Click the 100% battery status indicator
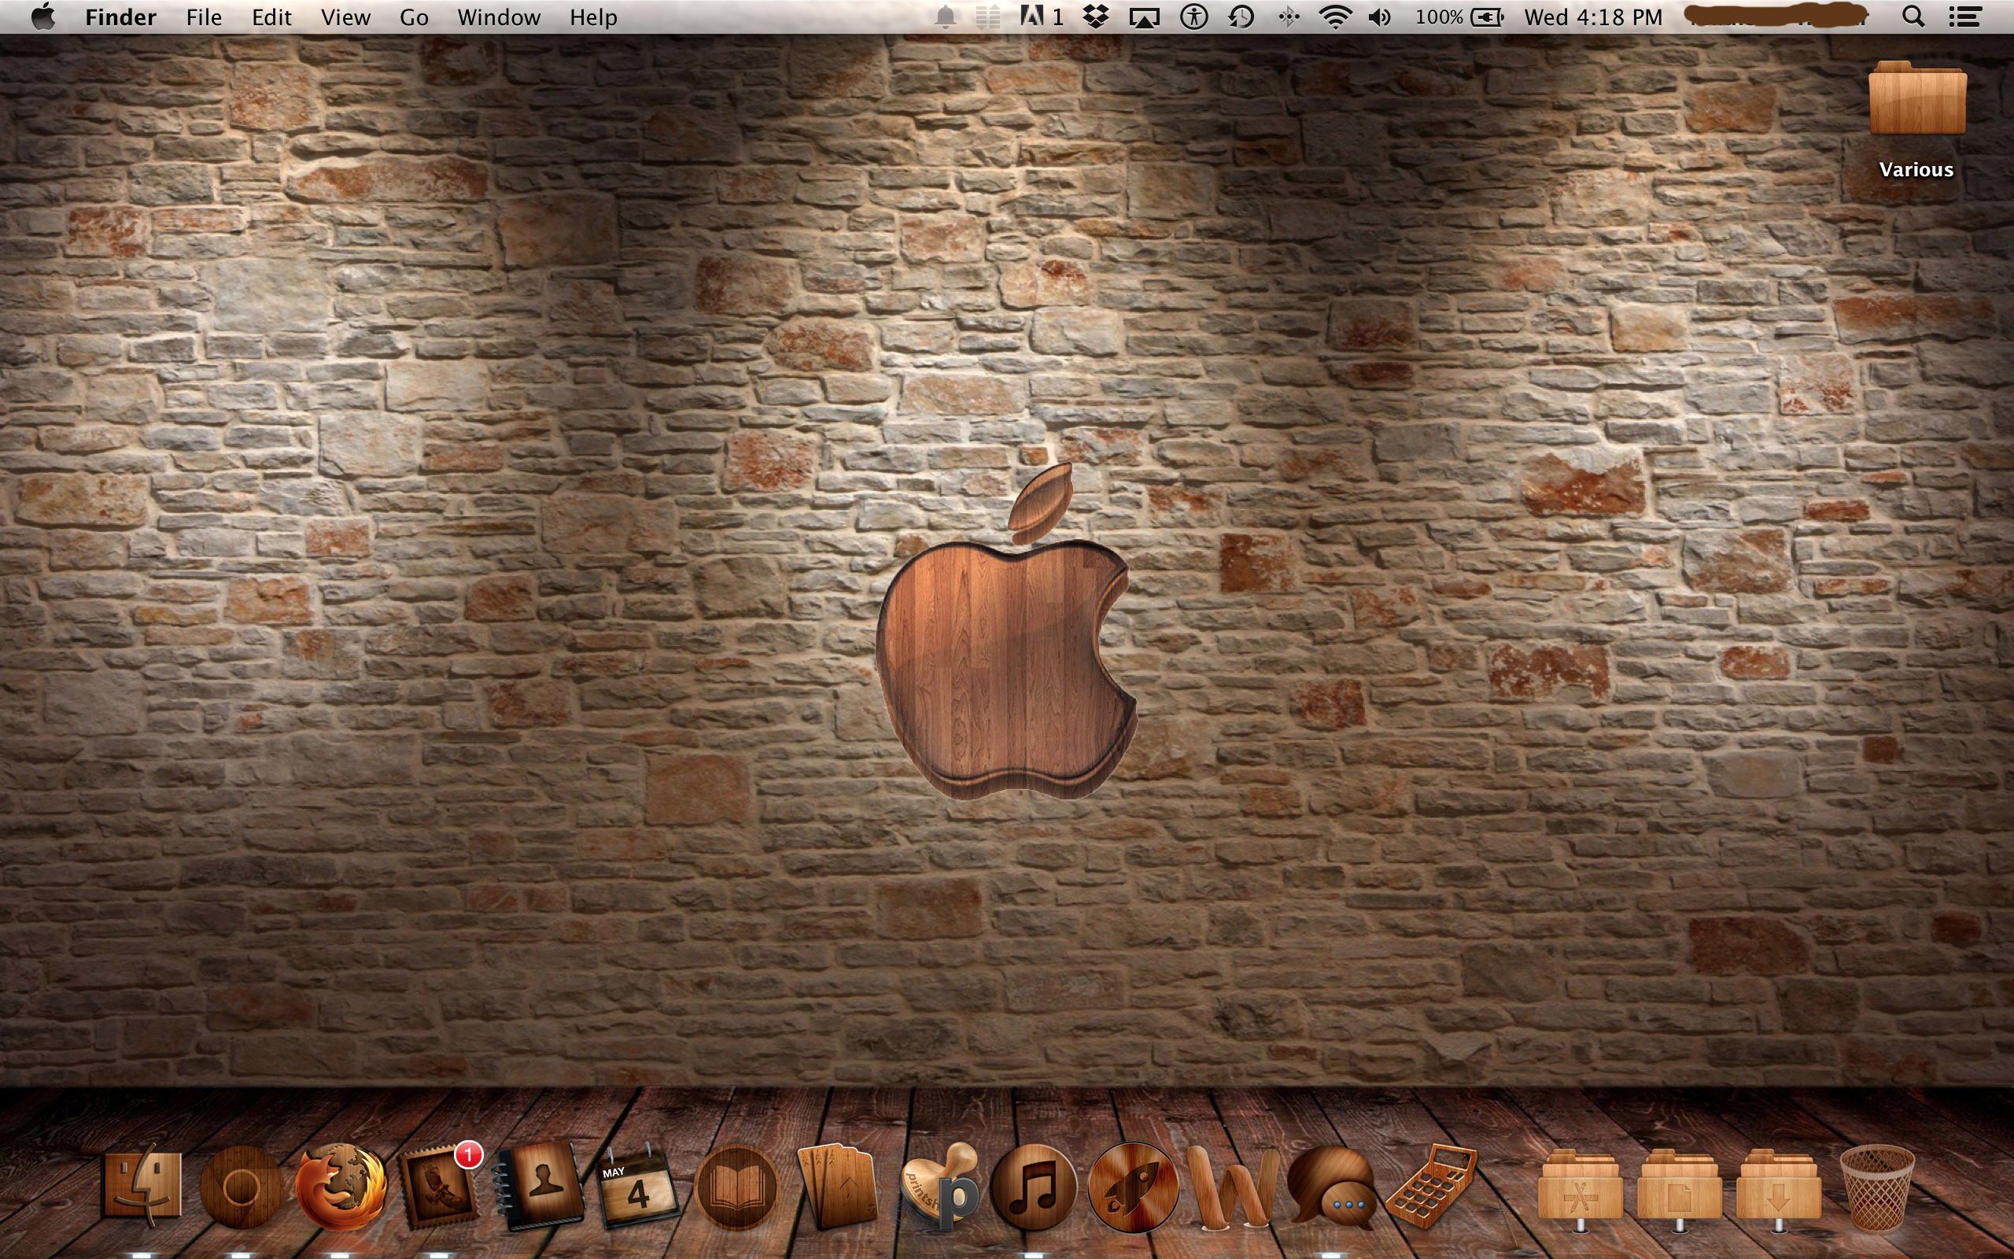 [1461, 17]
